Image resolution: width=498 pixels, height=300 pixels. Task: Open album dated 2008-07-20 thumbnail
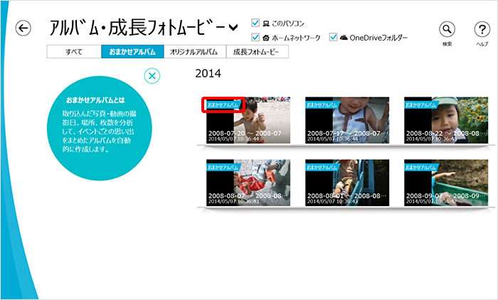[x=248, y=120]
